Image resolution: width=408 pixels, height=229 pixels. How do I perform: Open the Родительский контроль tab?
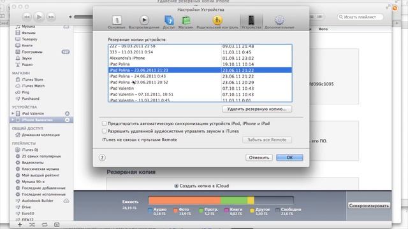point(217,22)
